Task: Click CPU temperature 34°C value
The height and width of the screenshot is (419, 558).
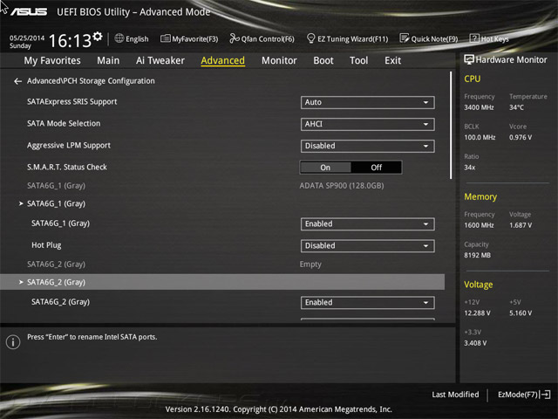Action: click(x=516, y=107)
